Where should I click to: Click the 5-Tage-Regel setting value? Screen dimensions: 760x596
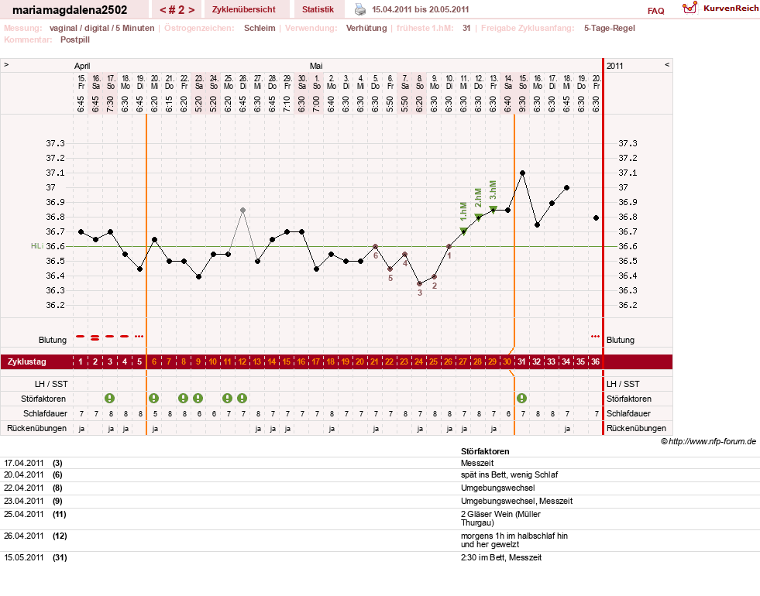pyautogui.click(x=609, y=28)
